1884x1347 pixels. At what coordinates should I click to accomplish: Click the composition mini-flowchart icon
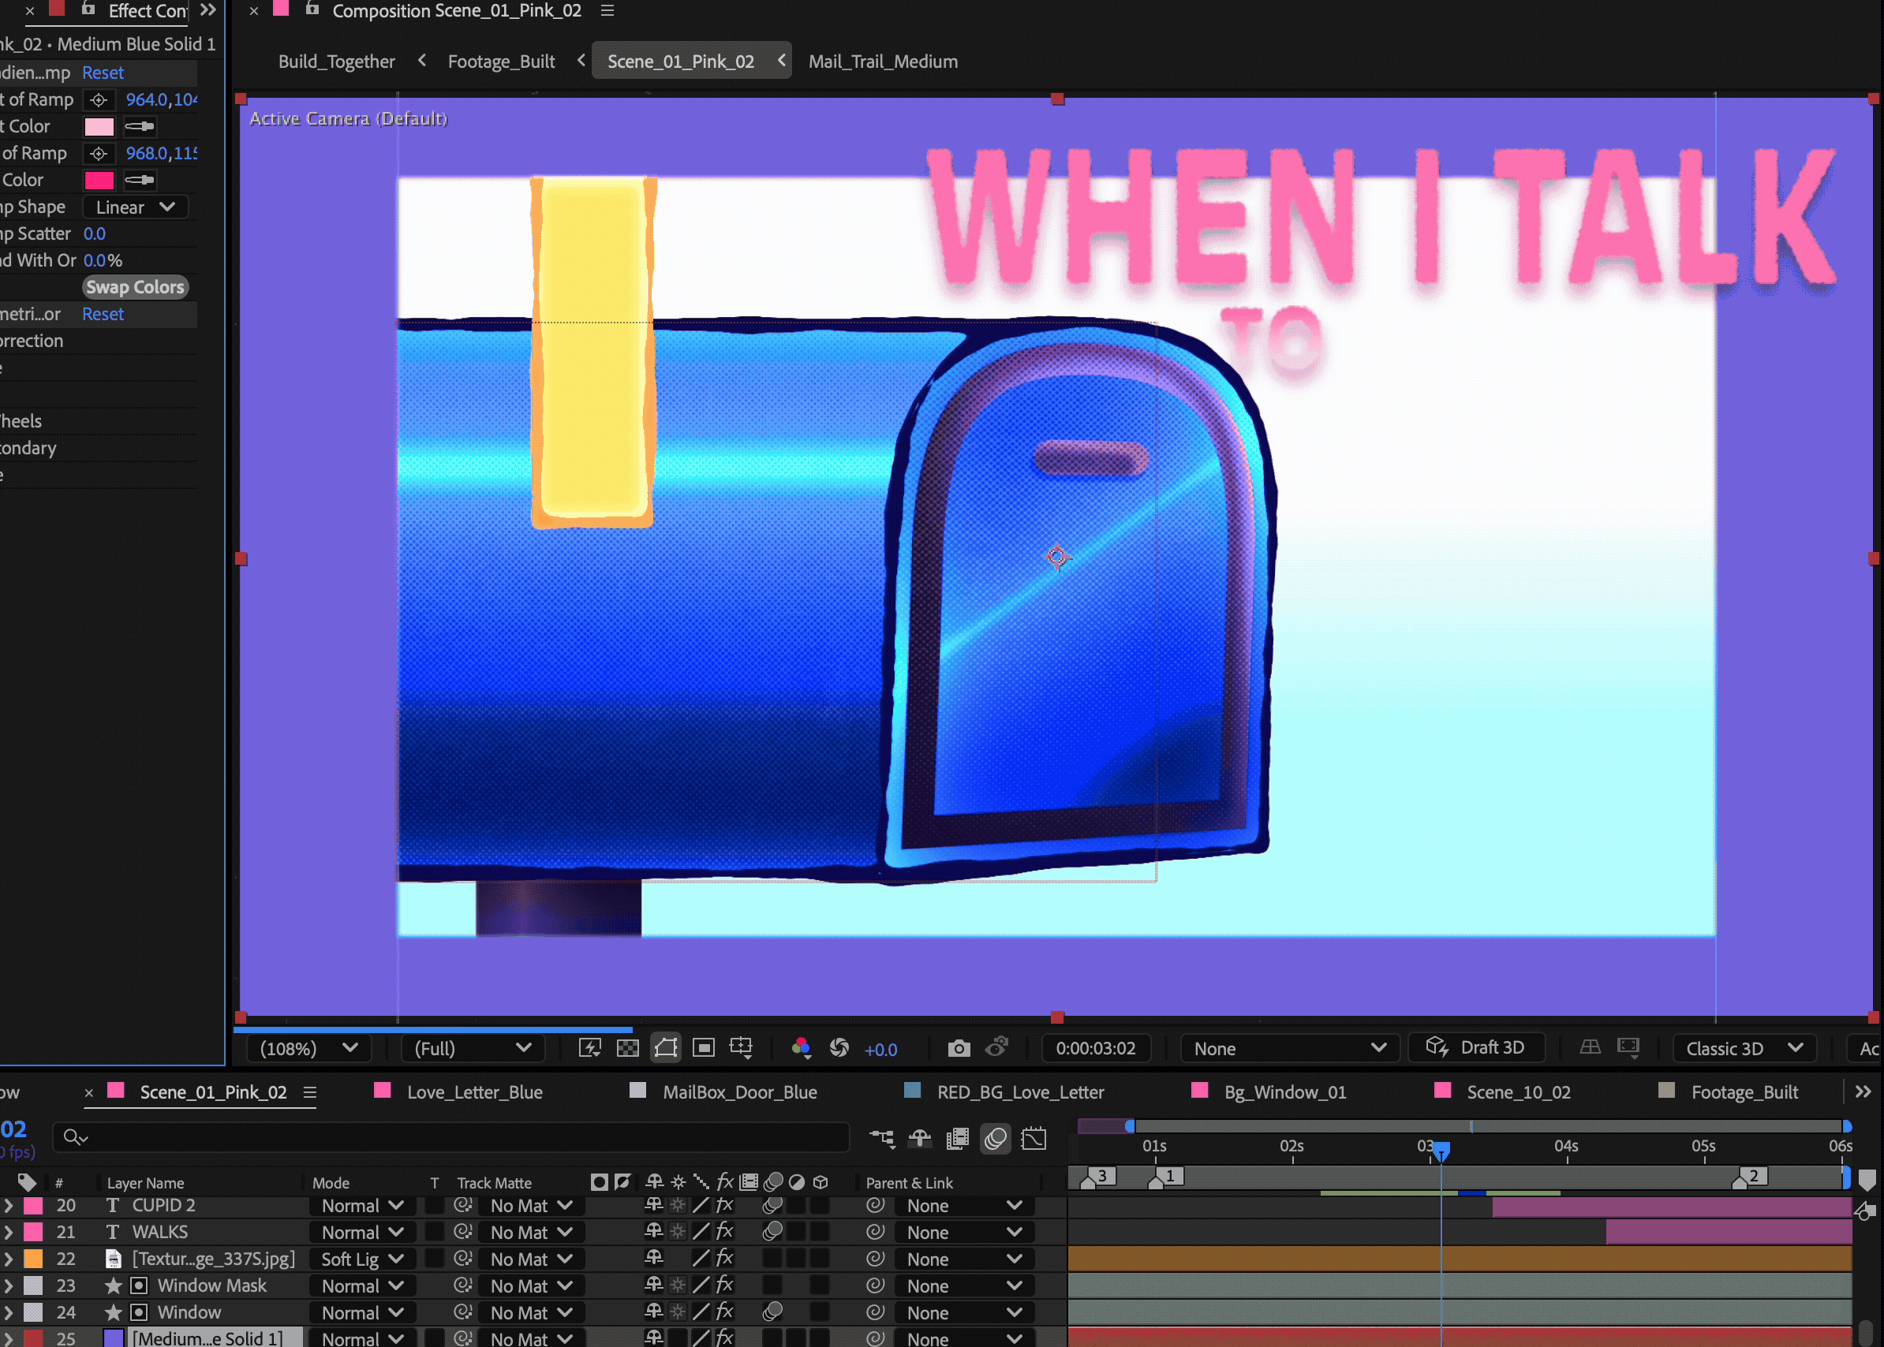pyautogui.click(x=882, y=1139)
